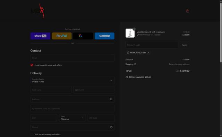This screenshot has height=137, width=222.
Task: Click the Last name field
Action: tap(94, 90)
